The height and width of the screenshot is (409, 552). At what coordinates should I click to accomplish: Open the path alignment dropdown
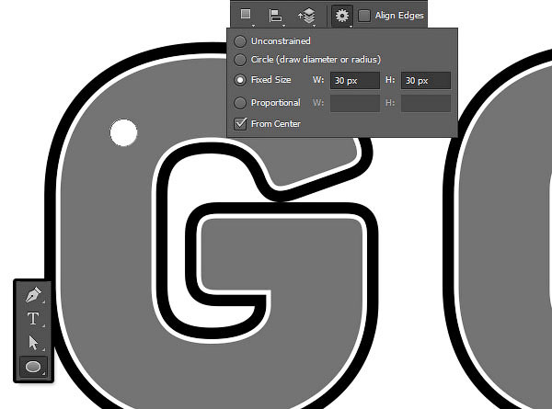coord(275,15)
